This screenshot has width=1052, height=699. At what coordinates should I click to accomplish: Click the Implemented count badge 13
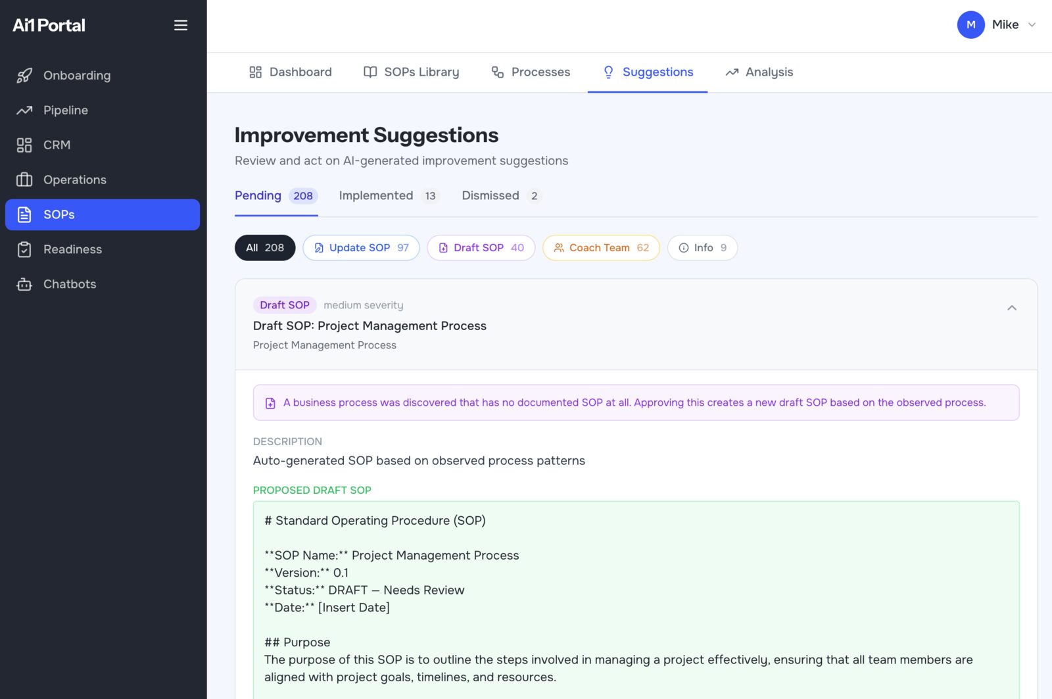(x=430, y=196)
